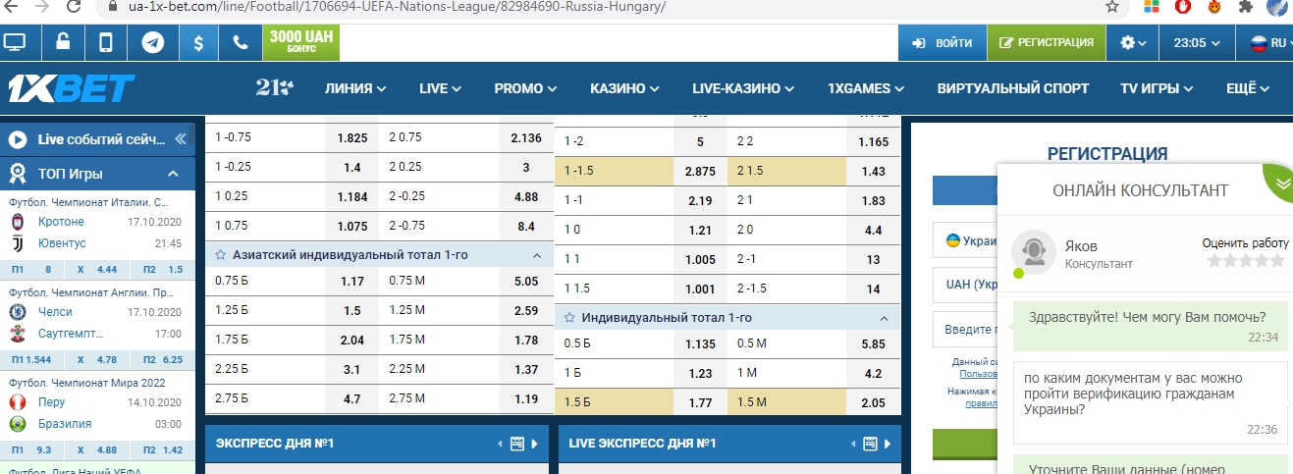The height and width of the screenshot is (474, 1293).
Task: Go to previous express in ЭКСПРЕСС ДНЯ №1
Action: coord(502,444)
